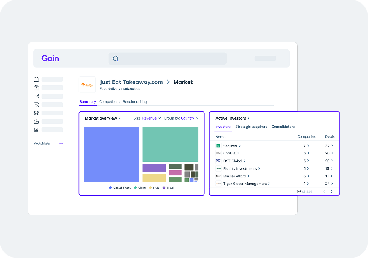Image resolution: width=368 pixels, height=258 pixels.
Task: Sort by Companies column header
Action: [x=307, y=136]
